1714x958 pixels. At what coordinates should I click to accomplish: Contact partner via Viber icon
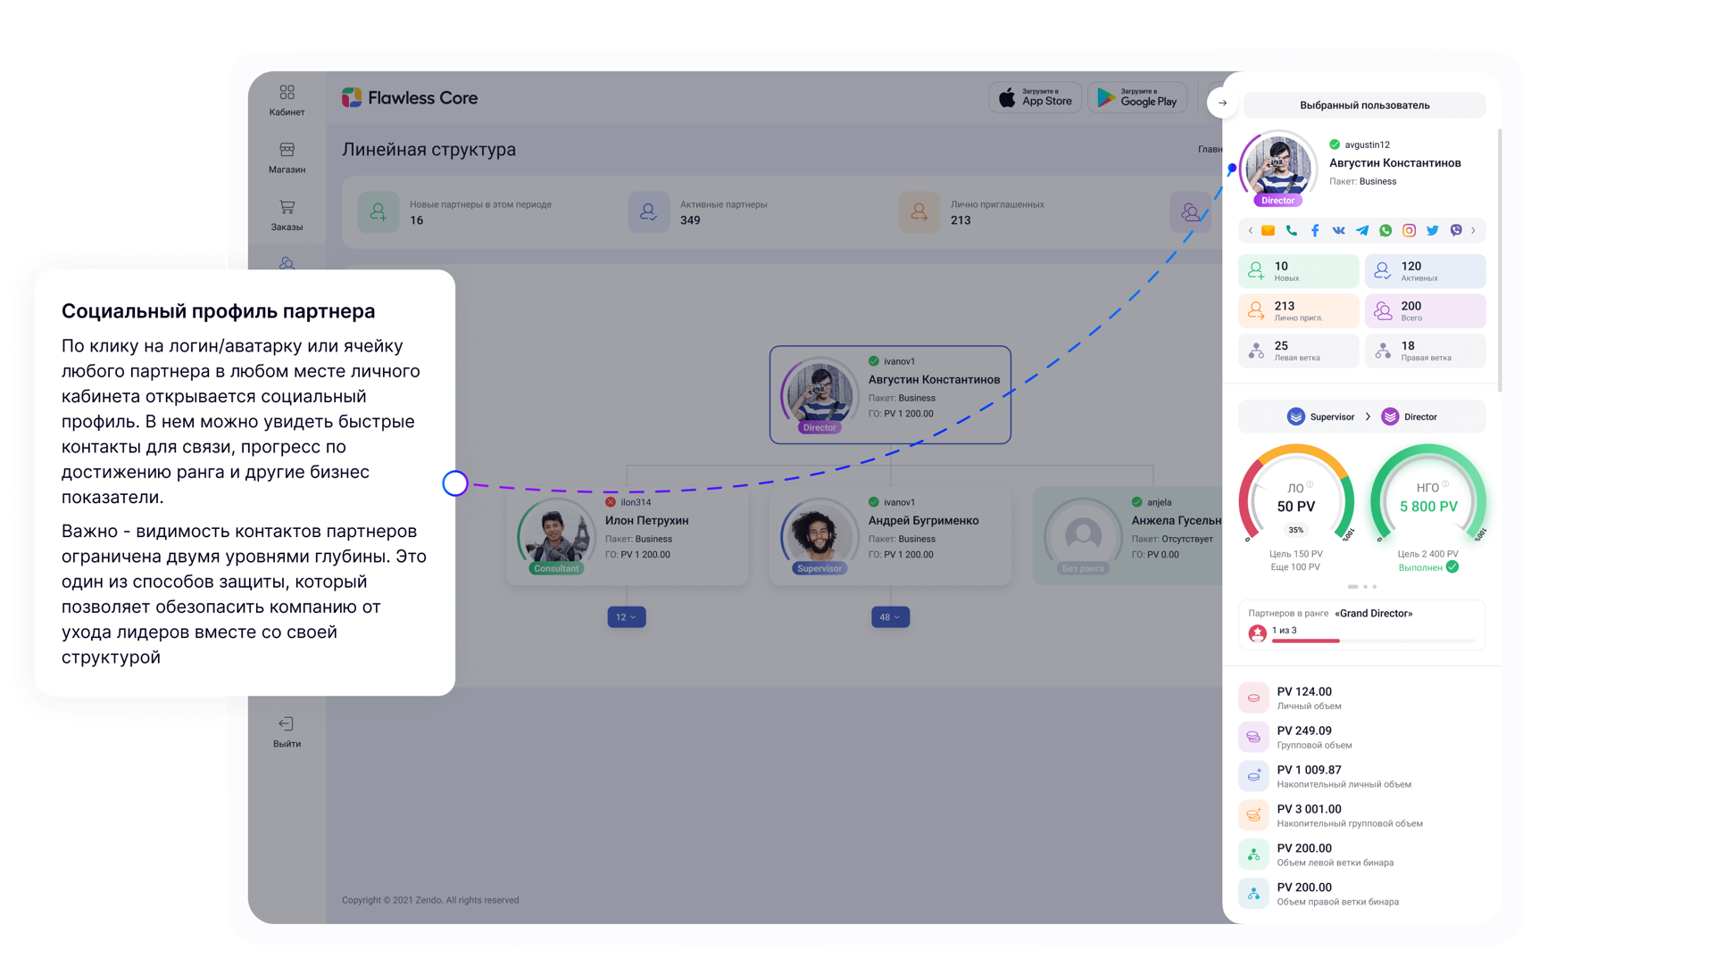(x=1456, y=230)
